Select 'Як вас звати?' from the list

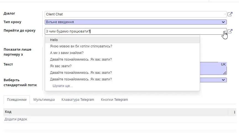(61, 66)
